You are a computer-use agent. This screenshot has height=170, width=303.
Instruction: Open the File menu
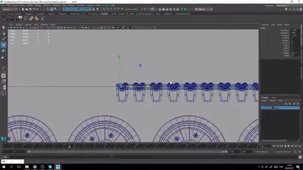point(3,5)
